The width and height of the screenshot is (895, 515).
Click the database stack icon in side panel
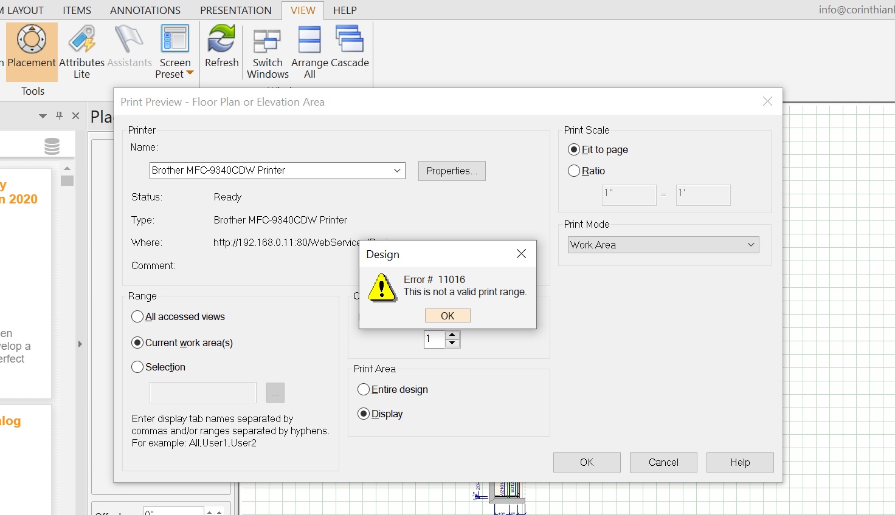pos(52,146)
